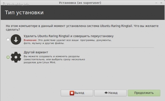
Task: Click the gear icon for manual partitioning
Action: (x=16, y=57)
